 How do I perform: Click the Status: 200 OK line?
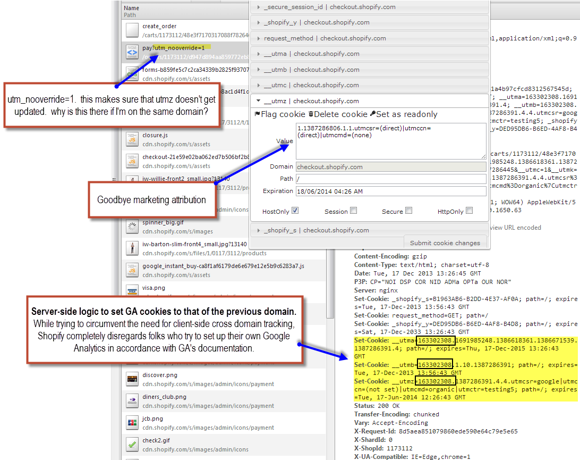tap(377, 406)
